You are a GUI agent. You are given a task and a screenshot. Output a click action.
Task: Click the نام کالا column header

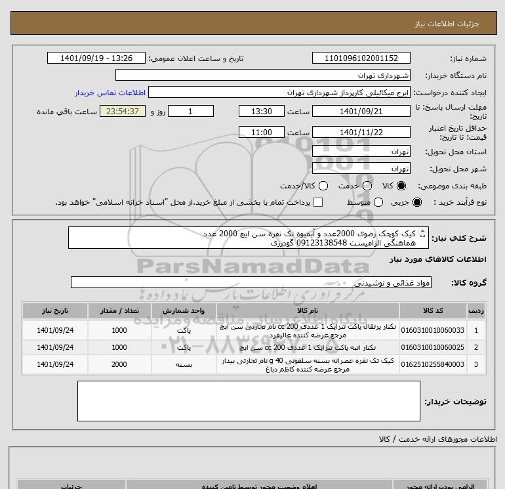[x=308, y=310]
